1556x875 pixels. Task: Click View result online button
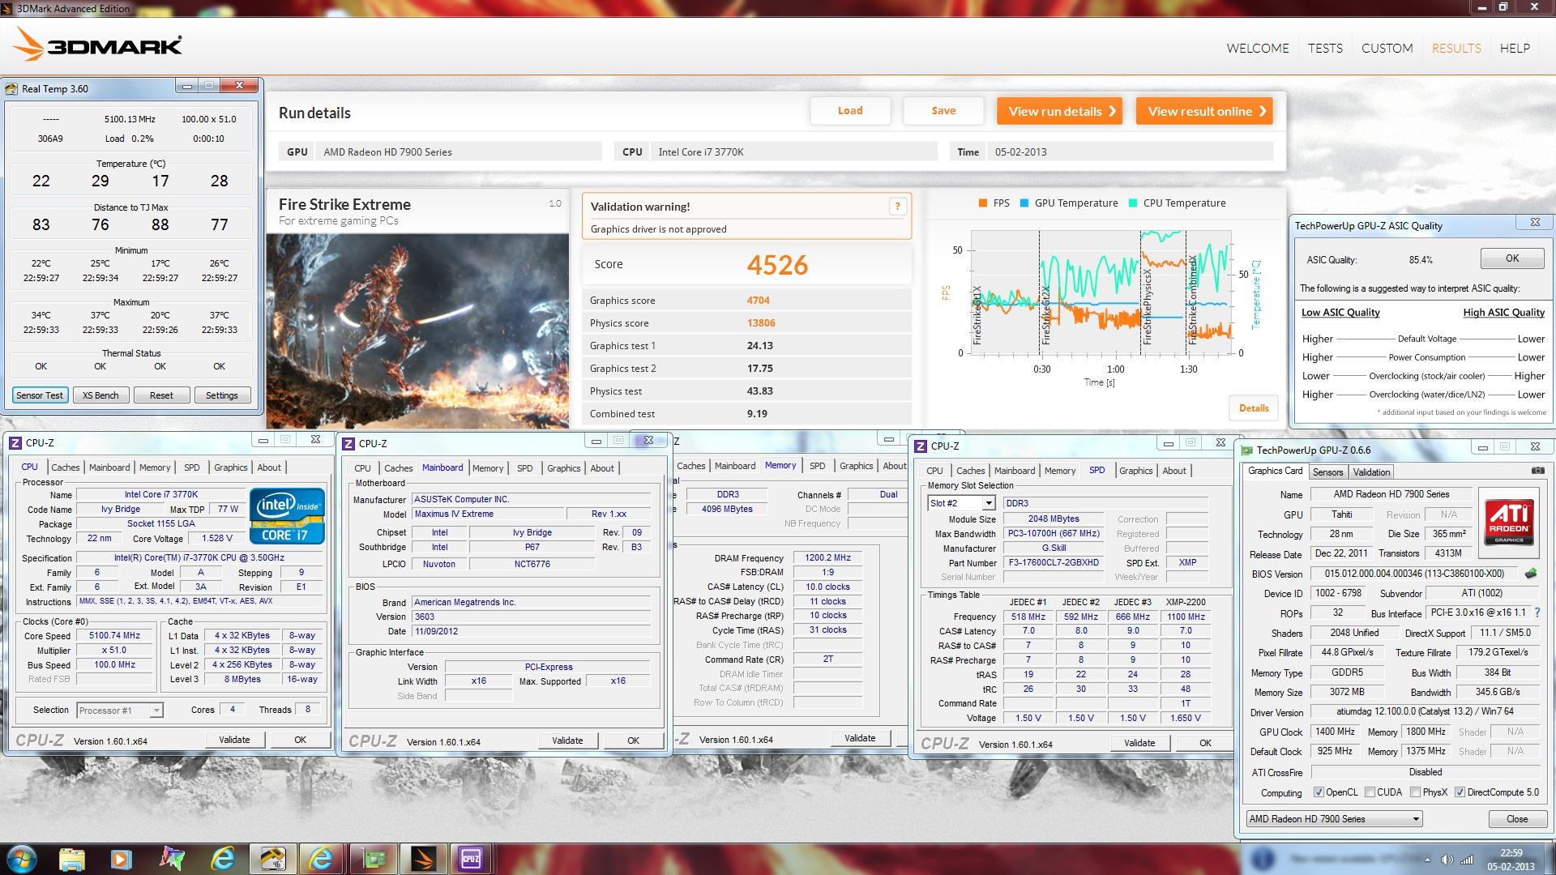[x=1204, y=111]
